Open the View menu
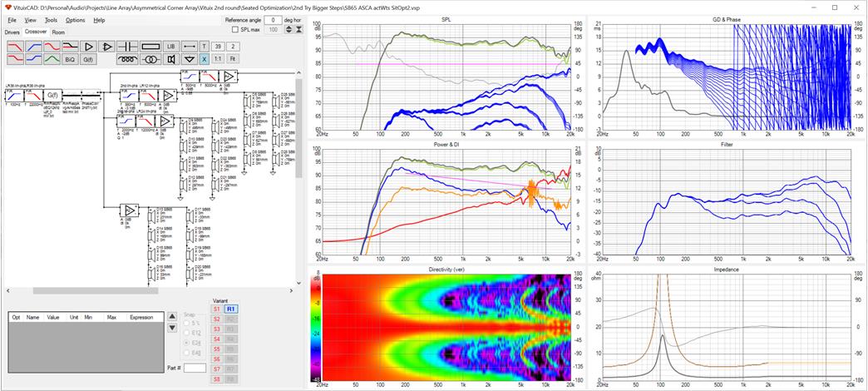This screenshot has width=868, height=391. [31, 20]
